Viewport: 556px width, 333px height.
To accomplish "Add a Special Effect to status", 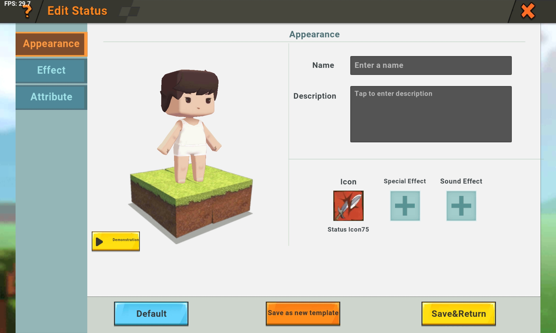I will click(405, 205).
